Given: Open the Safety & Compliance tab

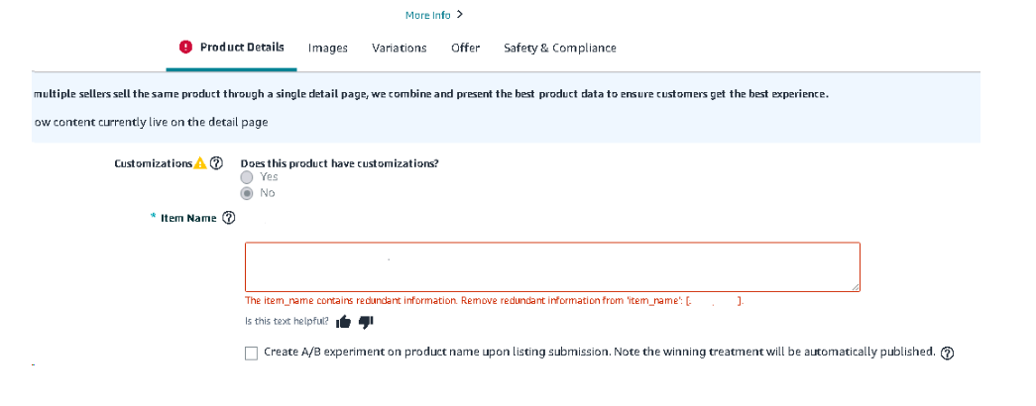Looking at the screenshot, I should pyautogui.click(x=559, y=48).
